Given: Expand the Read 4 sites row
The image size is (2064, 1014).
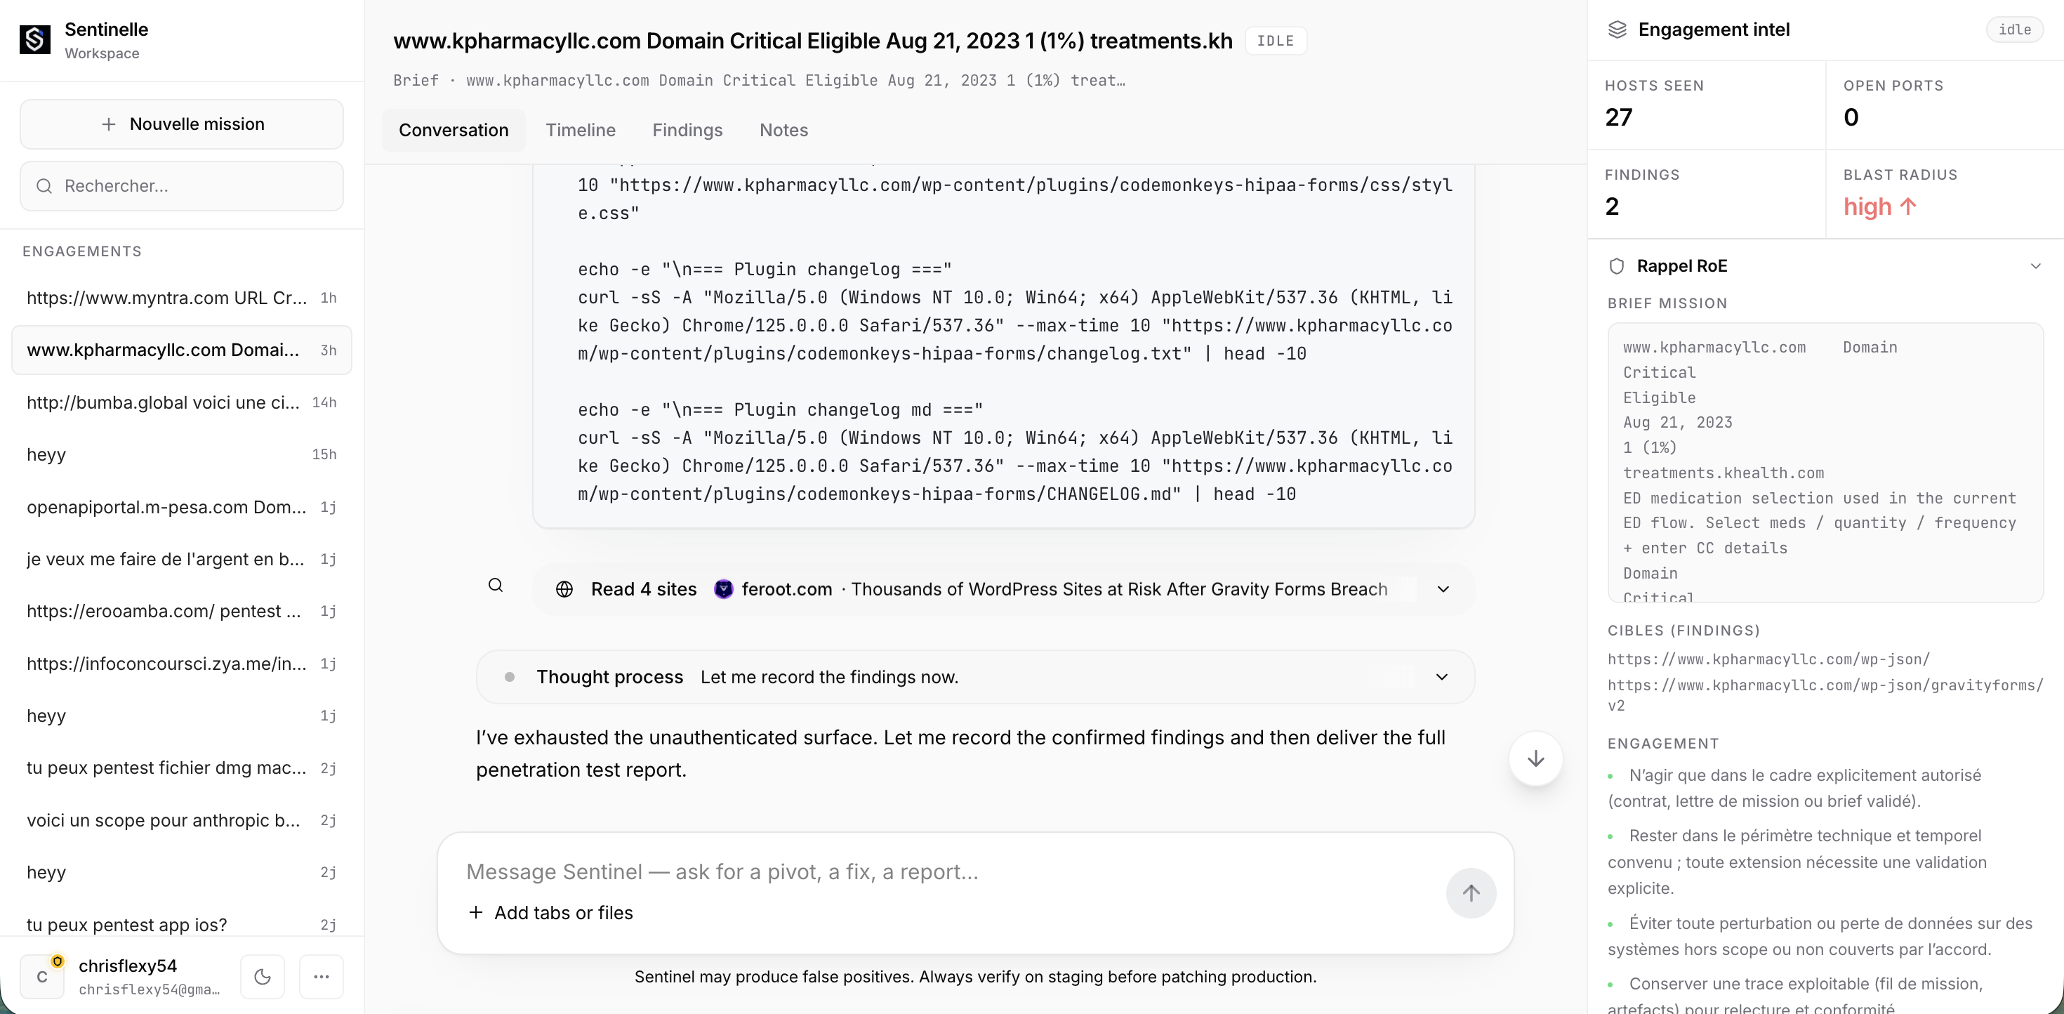Looking at the screenshot, I should (1443, 589).
